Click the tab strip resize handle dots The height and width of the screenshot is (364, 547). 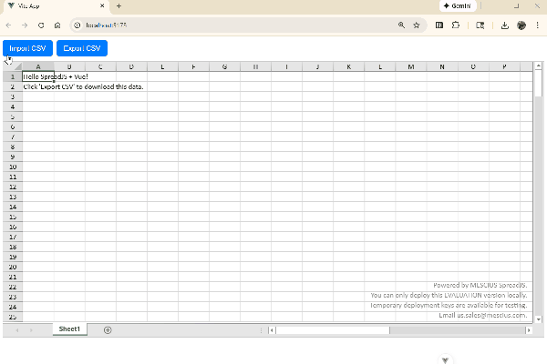click(x=261, y=330)
